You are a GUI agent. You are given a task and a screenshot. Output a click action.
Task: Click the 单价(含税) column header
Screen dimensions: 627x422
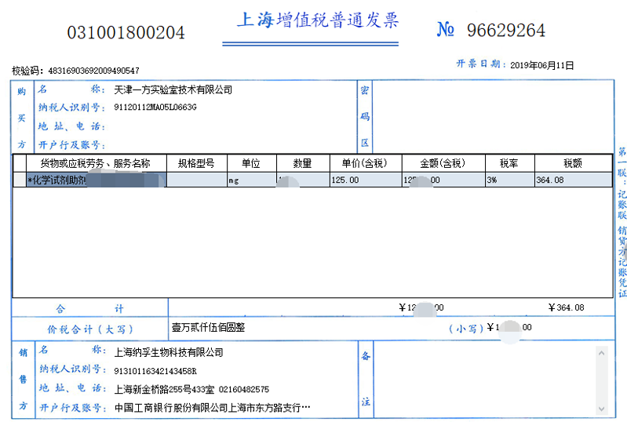[365, 163]
